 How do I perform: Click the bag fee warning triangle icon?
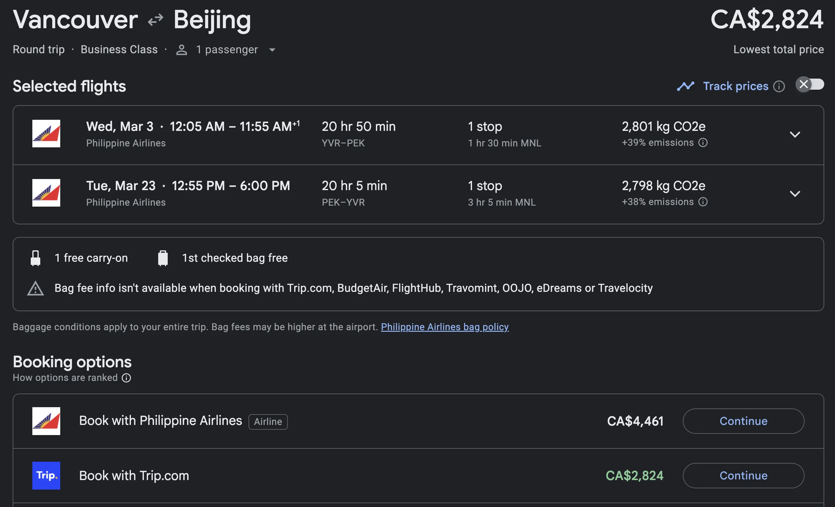(x=36, y=288)
